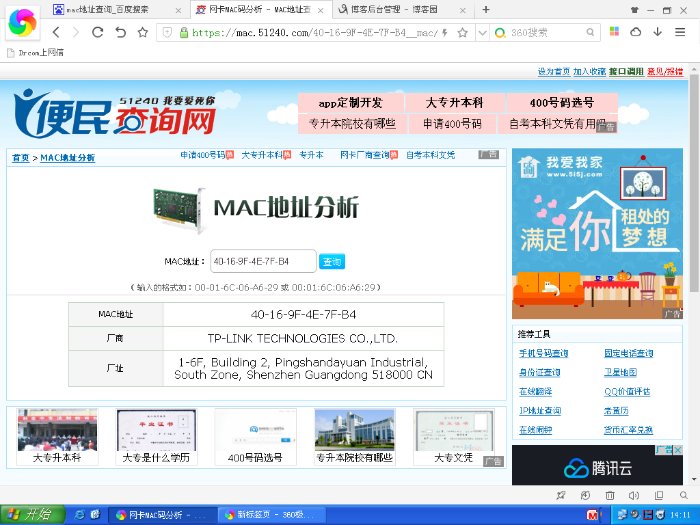Click the 意见/报错 link

pos(664,71)
